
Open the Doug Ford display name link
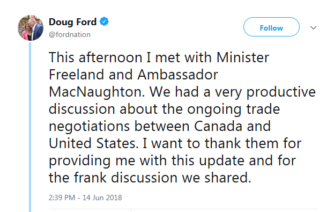tap(72, 22)
